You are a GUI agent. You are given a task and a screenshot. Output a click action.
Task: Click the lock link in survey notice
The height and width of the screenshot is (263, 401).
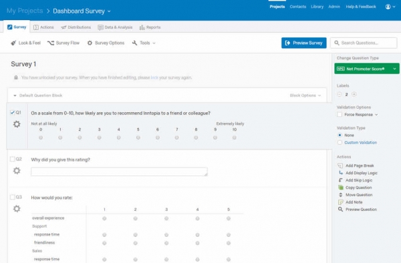point(154,77)
